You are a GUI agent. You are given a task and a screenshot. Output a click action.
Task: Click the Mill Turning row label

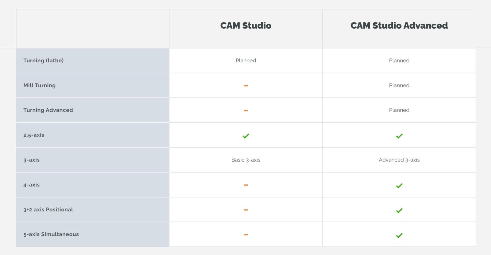point(40,85)
